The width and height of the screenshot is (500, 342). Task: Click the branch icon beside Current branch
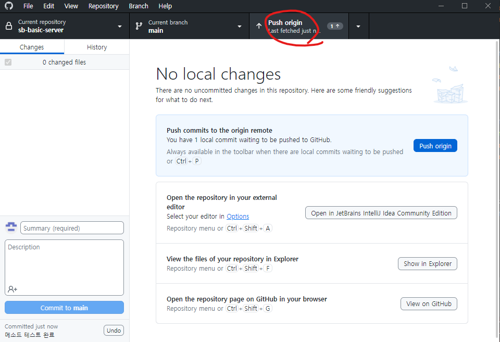point(139,26)
